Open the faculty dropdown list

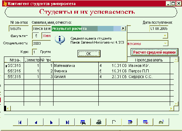coord(165,36)
